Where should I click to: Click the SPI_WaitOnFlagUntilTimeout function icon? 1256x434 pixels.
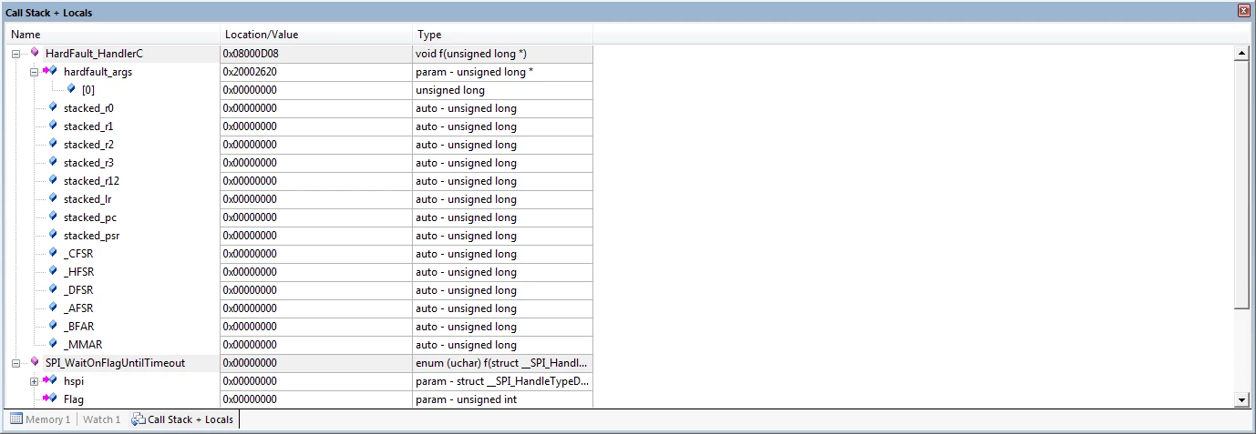[x=35, y=362]
